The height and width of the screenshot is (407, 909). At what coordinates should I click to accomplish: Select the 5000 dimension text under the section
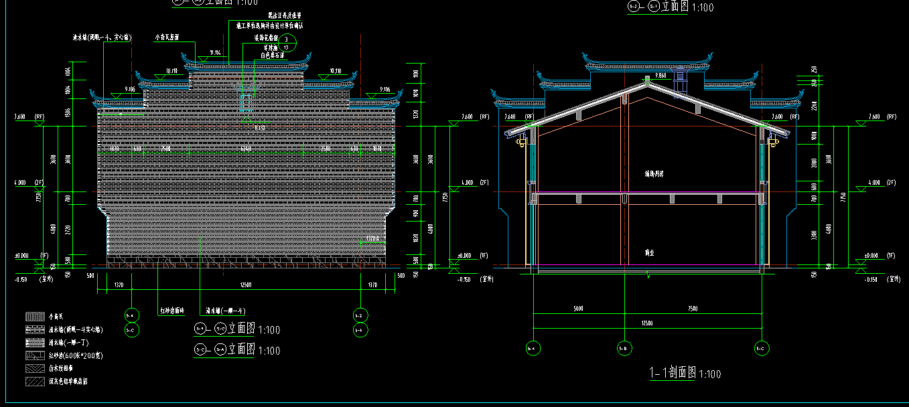[577, 309]
